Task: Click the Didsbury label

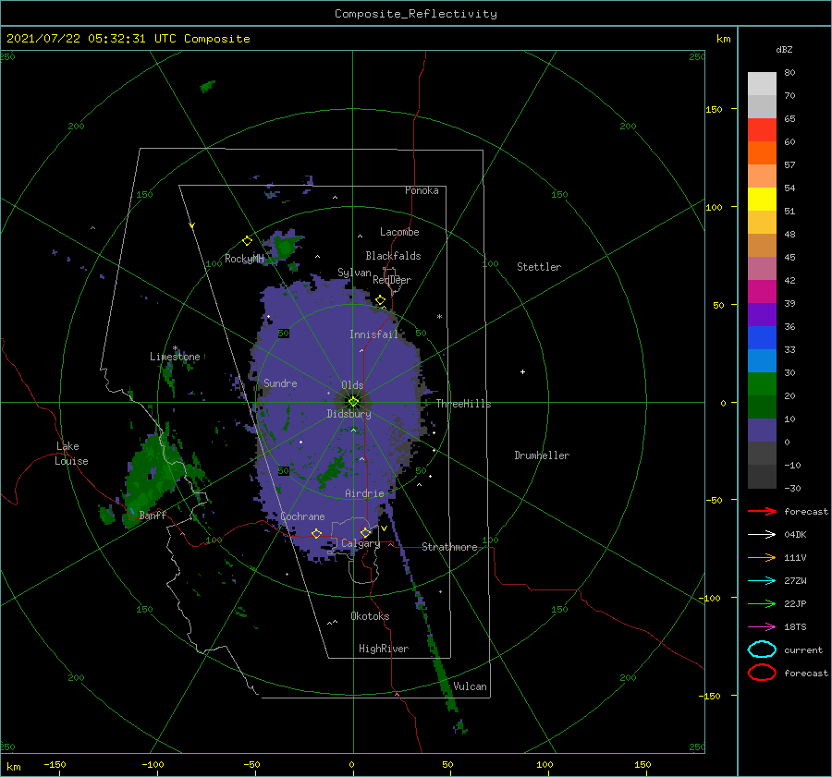Action: tap(349, 414)
